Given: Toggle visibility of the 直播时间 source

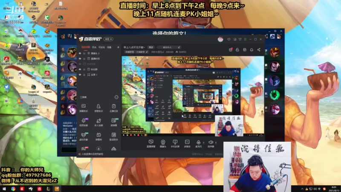Looking at the screenshot, I should pyautogui.click(x=80, y=59).
